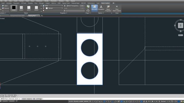Choose the ANSI31 hatch pattern
Image resolution: width=184 pixels, height=103 pixels.
[x=29, y=8]
